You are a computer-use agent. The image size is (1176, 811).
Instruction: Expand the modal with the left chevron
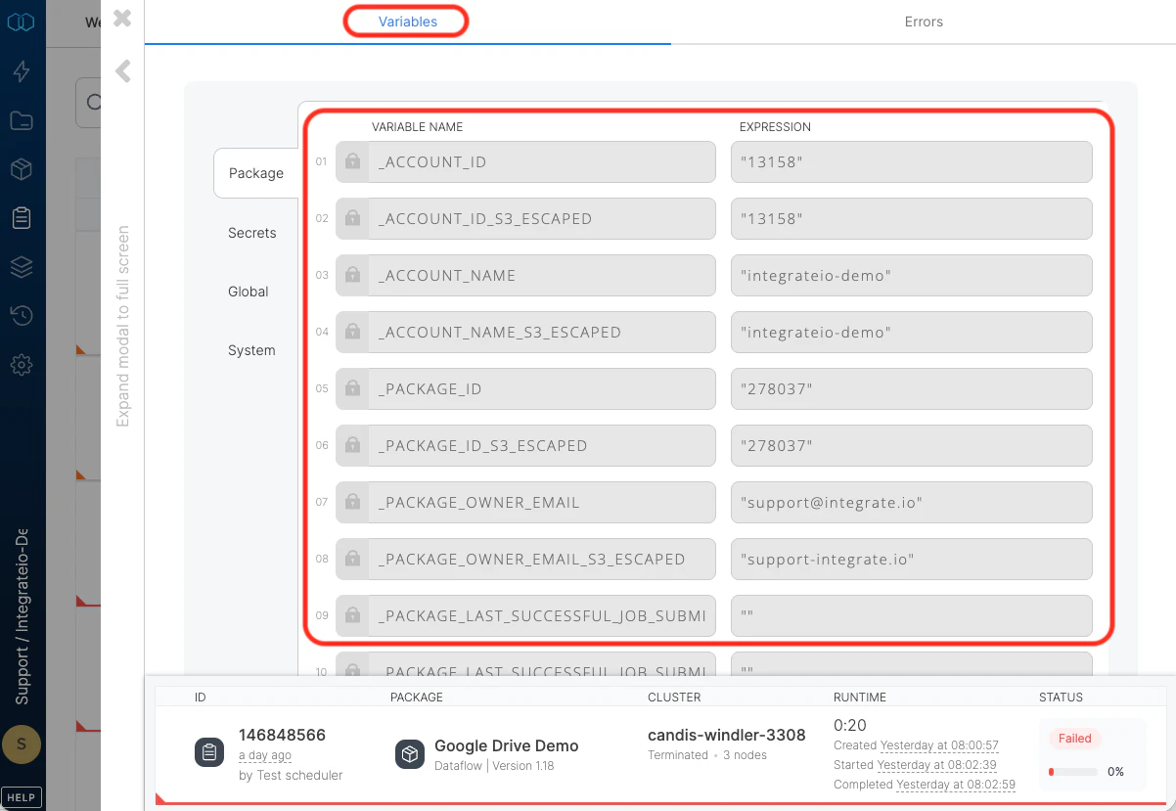[122, 70]
